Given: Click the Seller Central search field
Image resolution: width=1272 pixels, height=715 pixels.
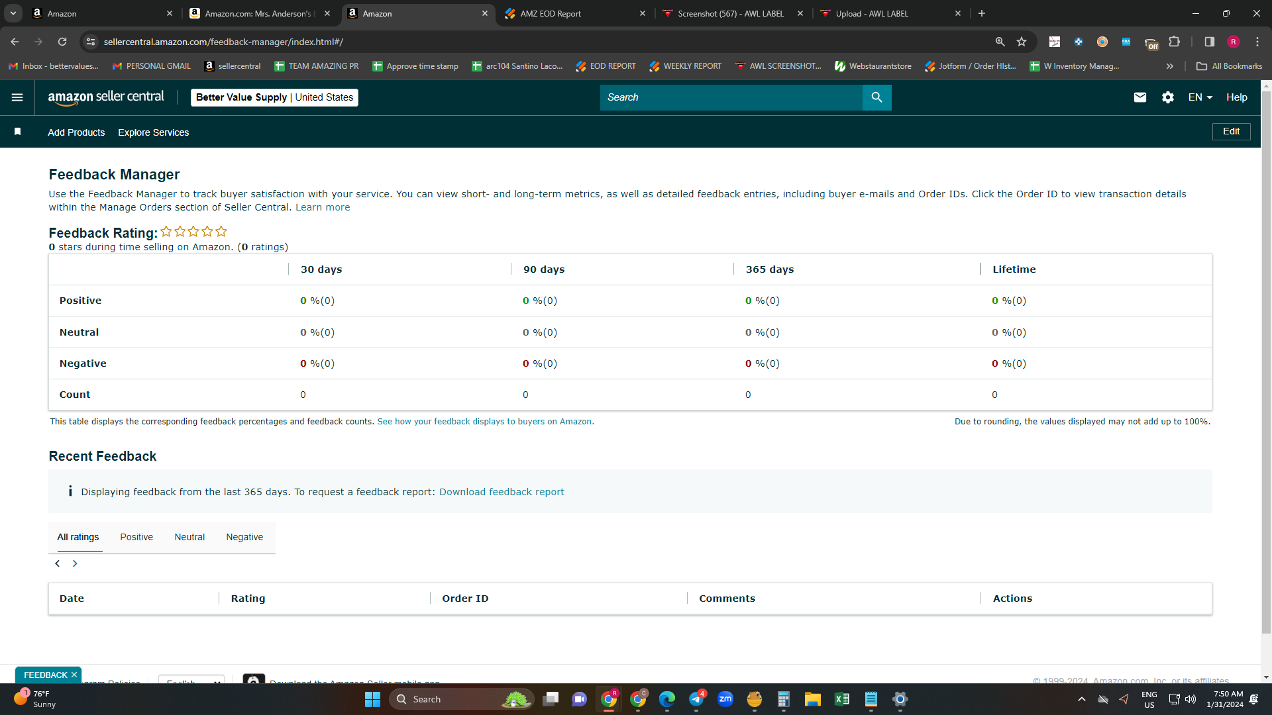Looking at the screenshot, I should tap(731, 97).
